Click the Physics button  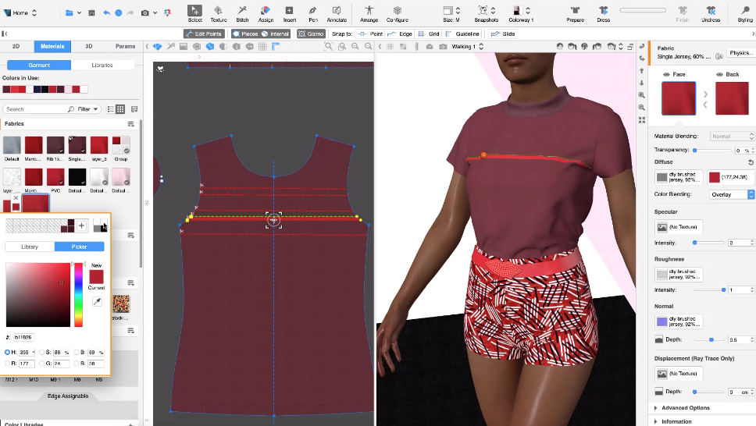[x=740, y=53]
